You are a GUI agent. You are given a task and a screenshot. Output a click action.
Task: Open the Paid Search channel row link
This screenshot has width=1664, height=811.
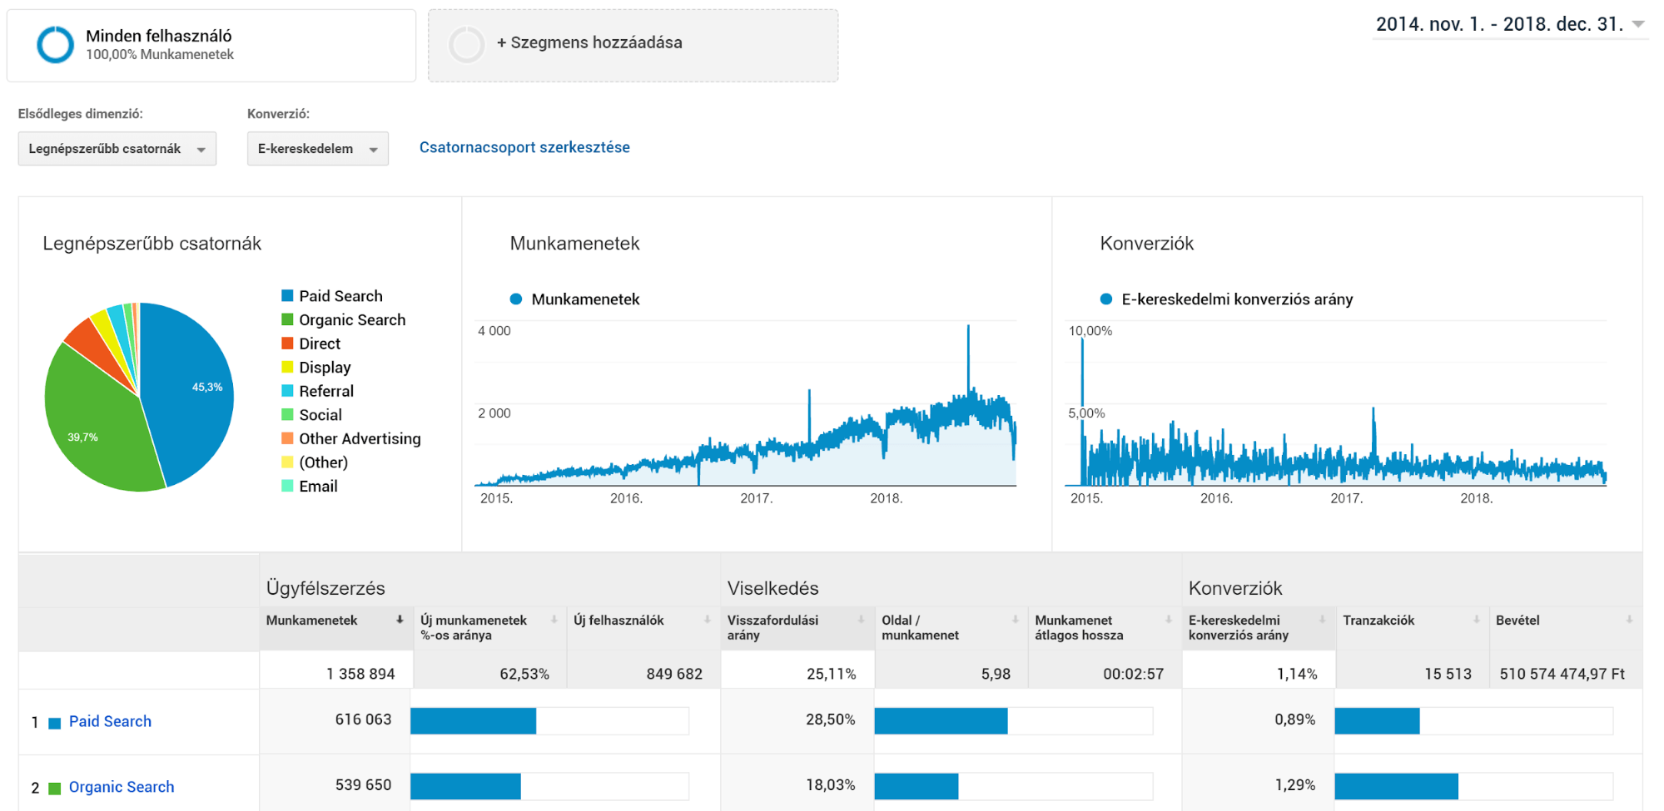tap(110, 721)
